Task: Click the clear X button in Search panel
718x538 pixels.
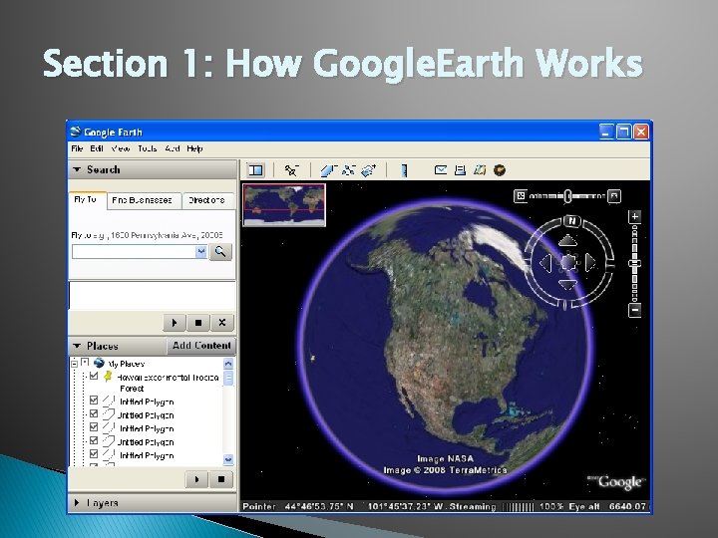Action: click(x=222, y=323)
